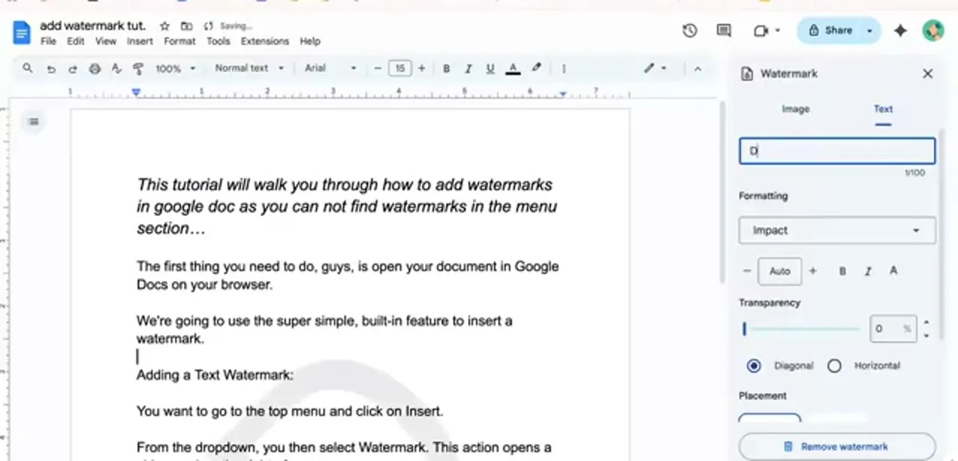This screenshot has width=958, height=461.
Task: Click the watermark text input field
Action: pos(837,150)
